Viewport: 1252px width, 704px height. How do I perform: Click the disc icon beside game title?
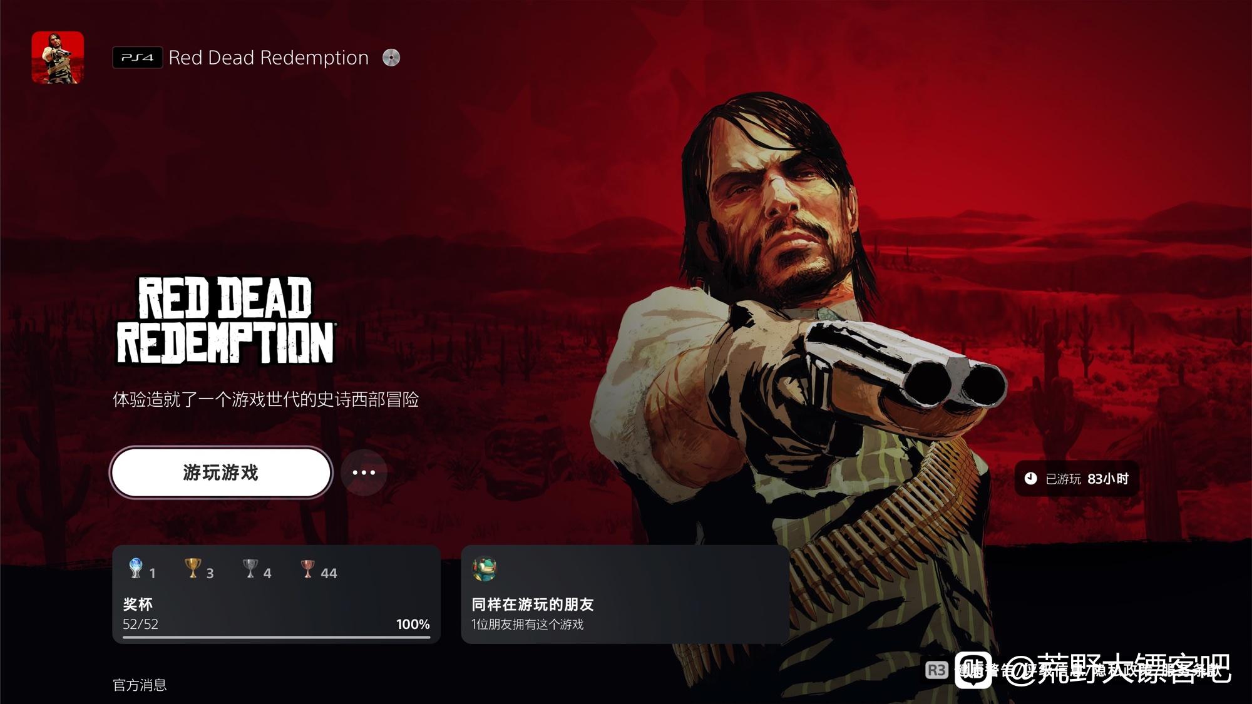[391, 58]
